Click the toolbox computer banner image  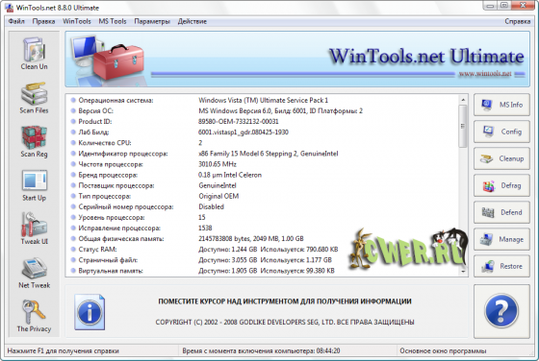click(107, 59)
